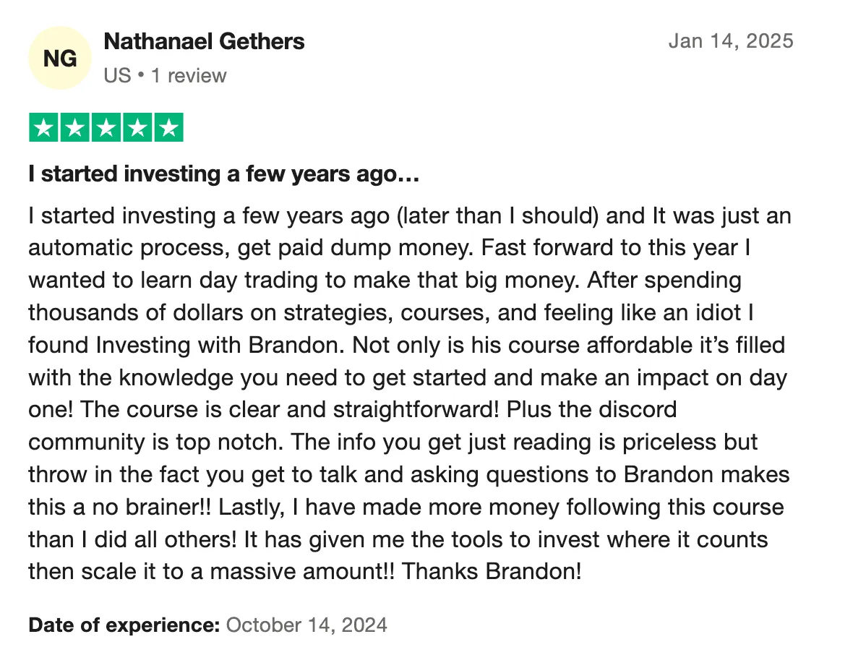Click the NG avatar circle
Image resolution: width=866 pixels, height=668 pixels.
click(60, 58)
